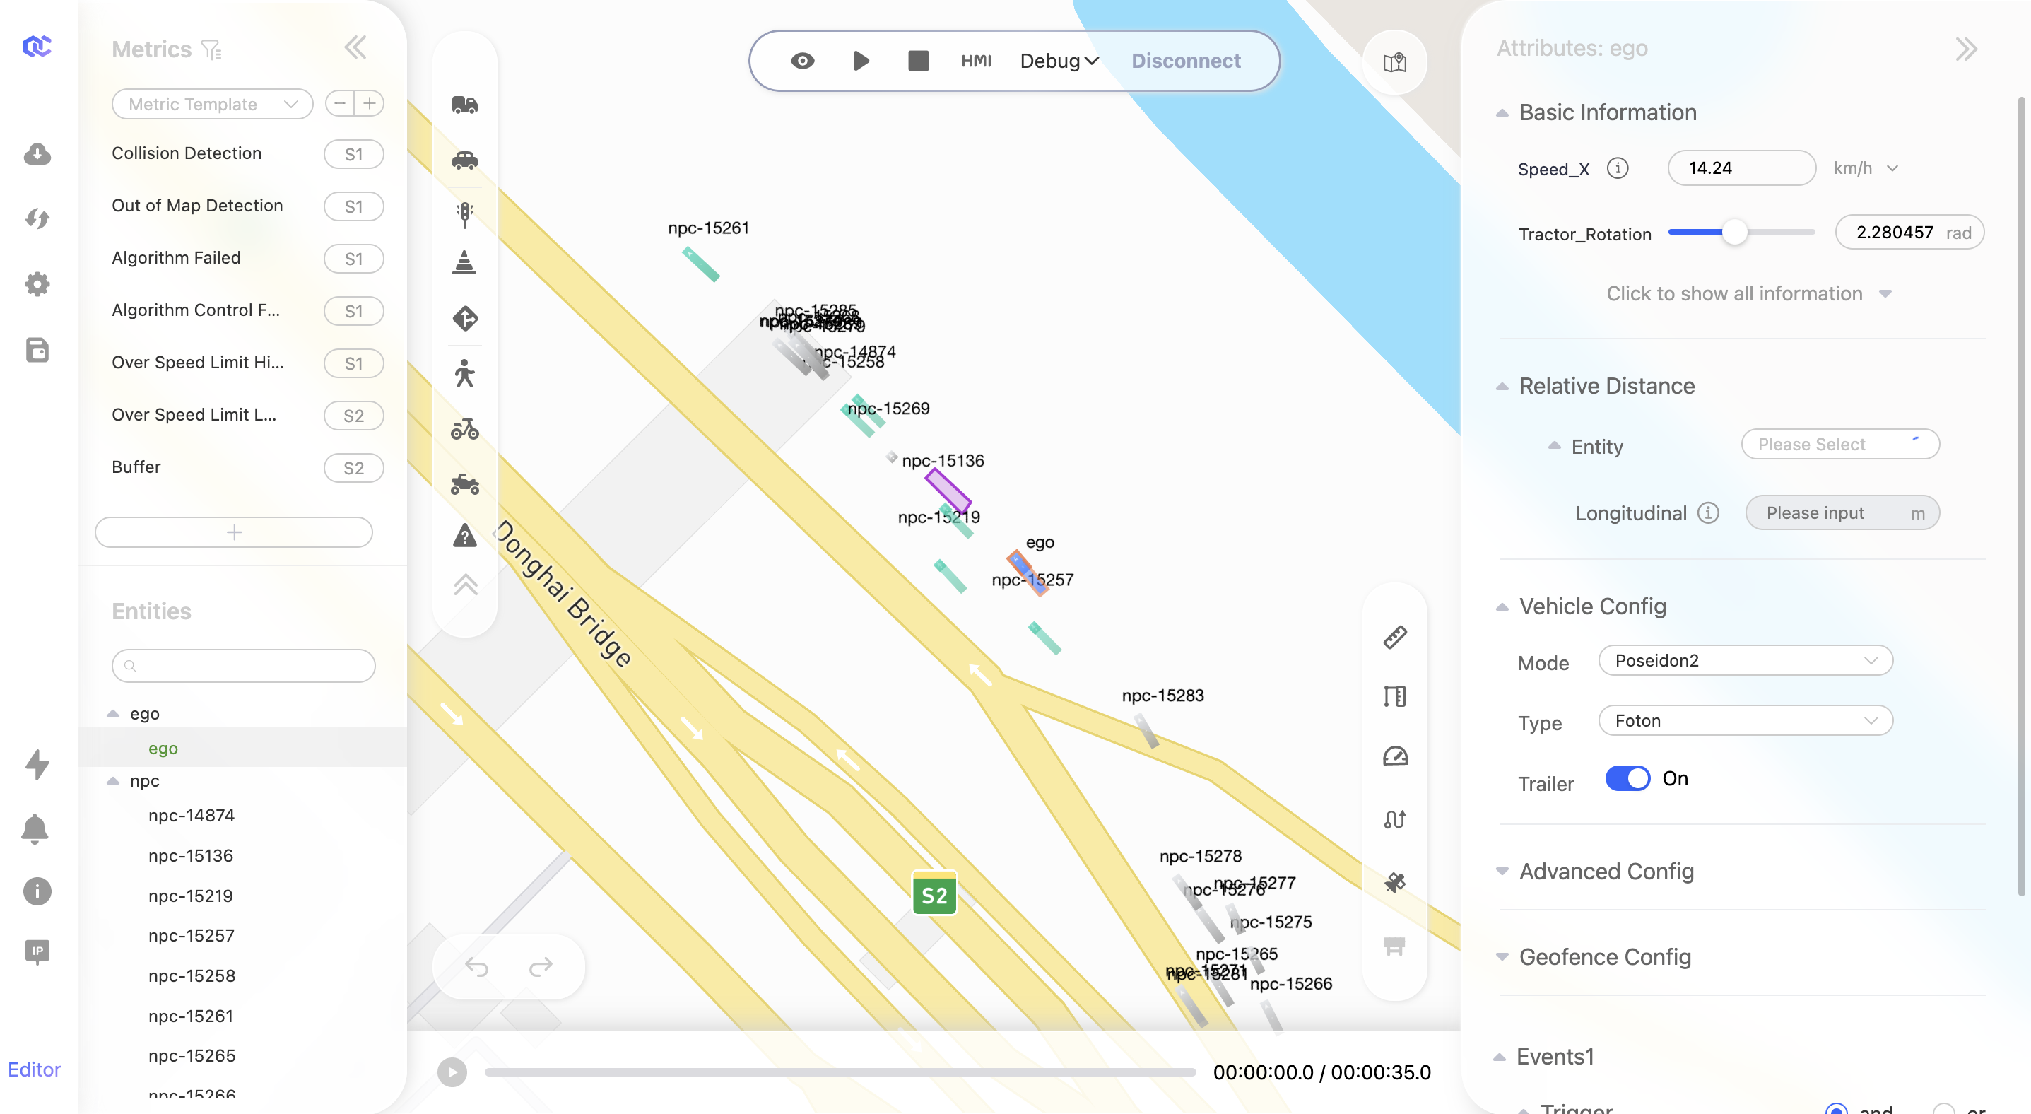Viewport: 2031px width, 1114px height.
Task: Click the ruler/measure tool icon
Action: pyautogui.click(x=1395, y=637)
